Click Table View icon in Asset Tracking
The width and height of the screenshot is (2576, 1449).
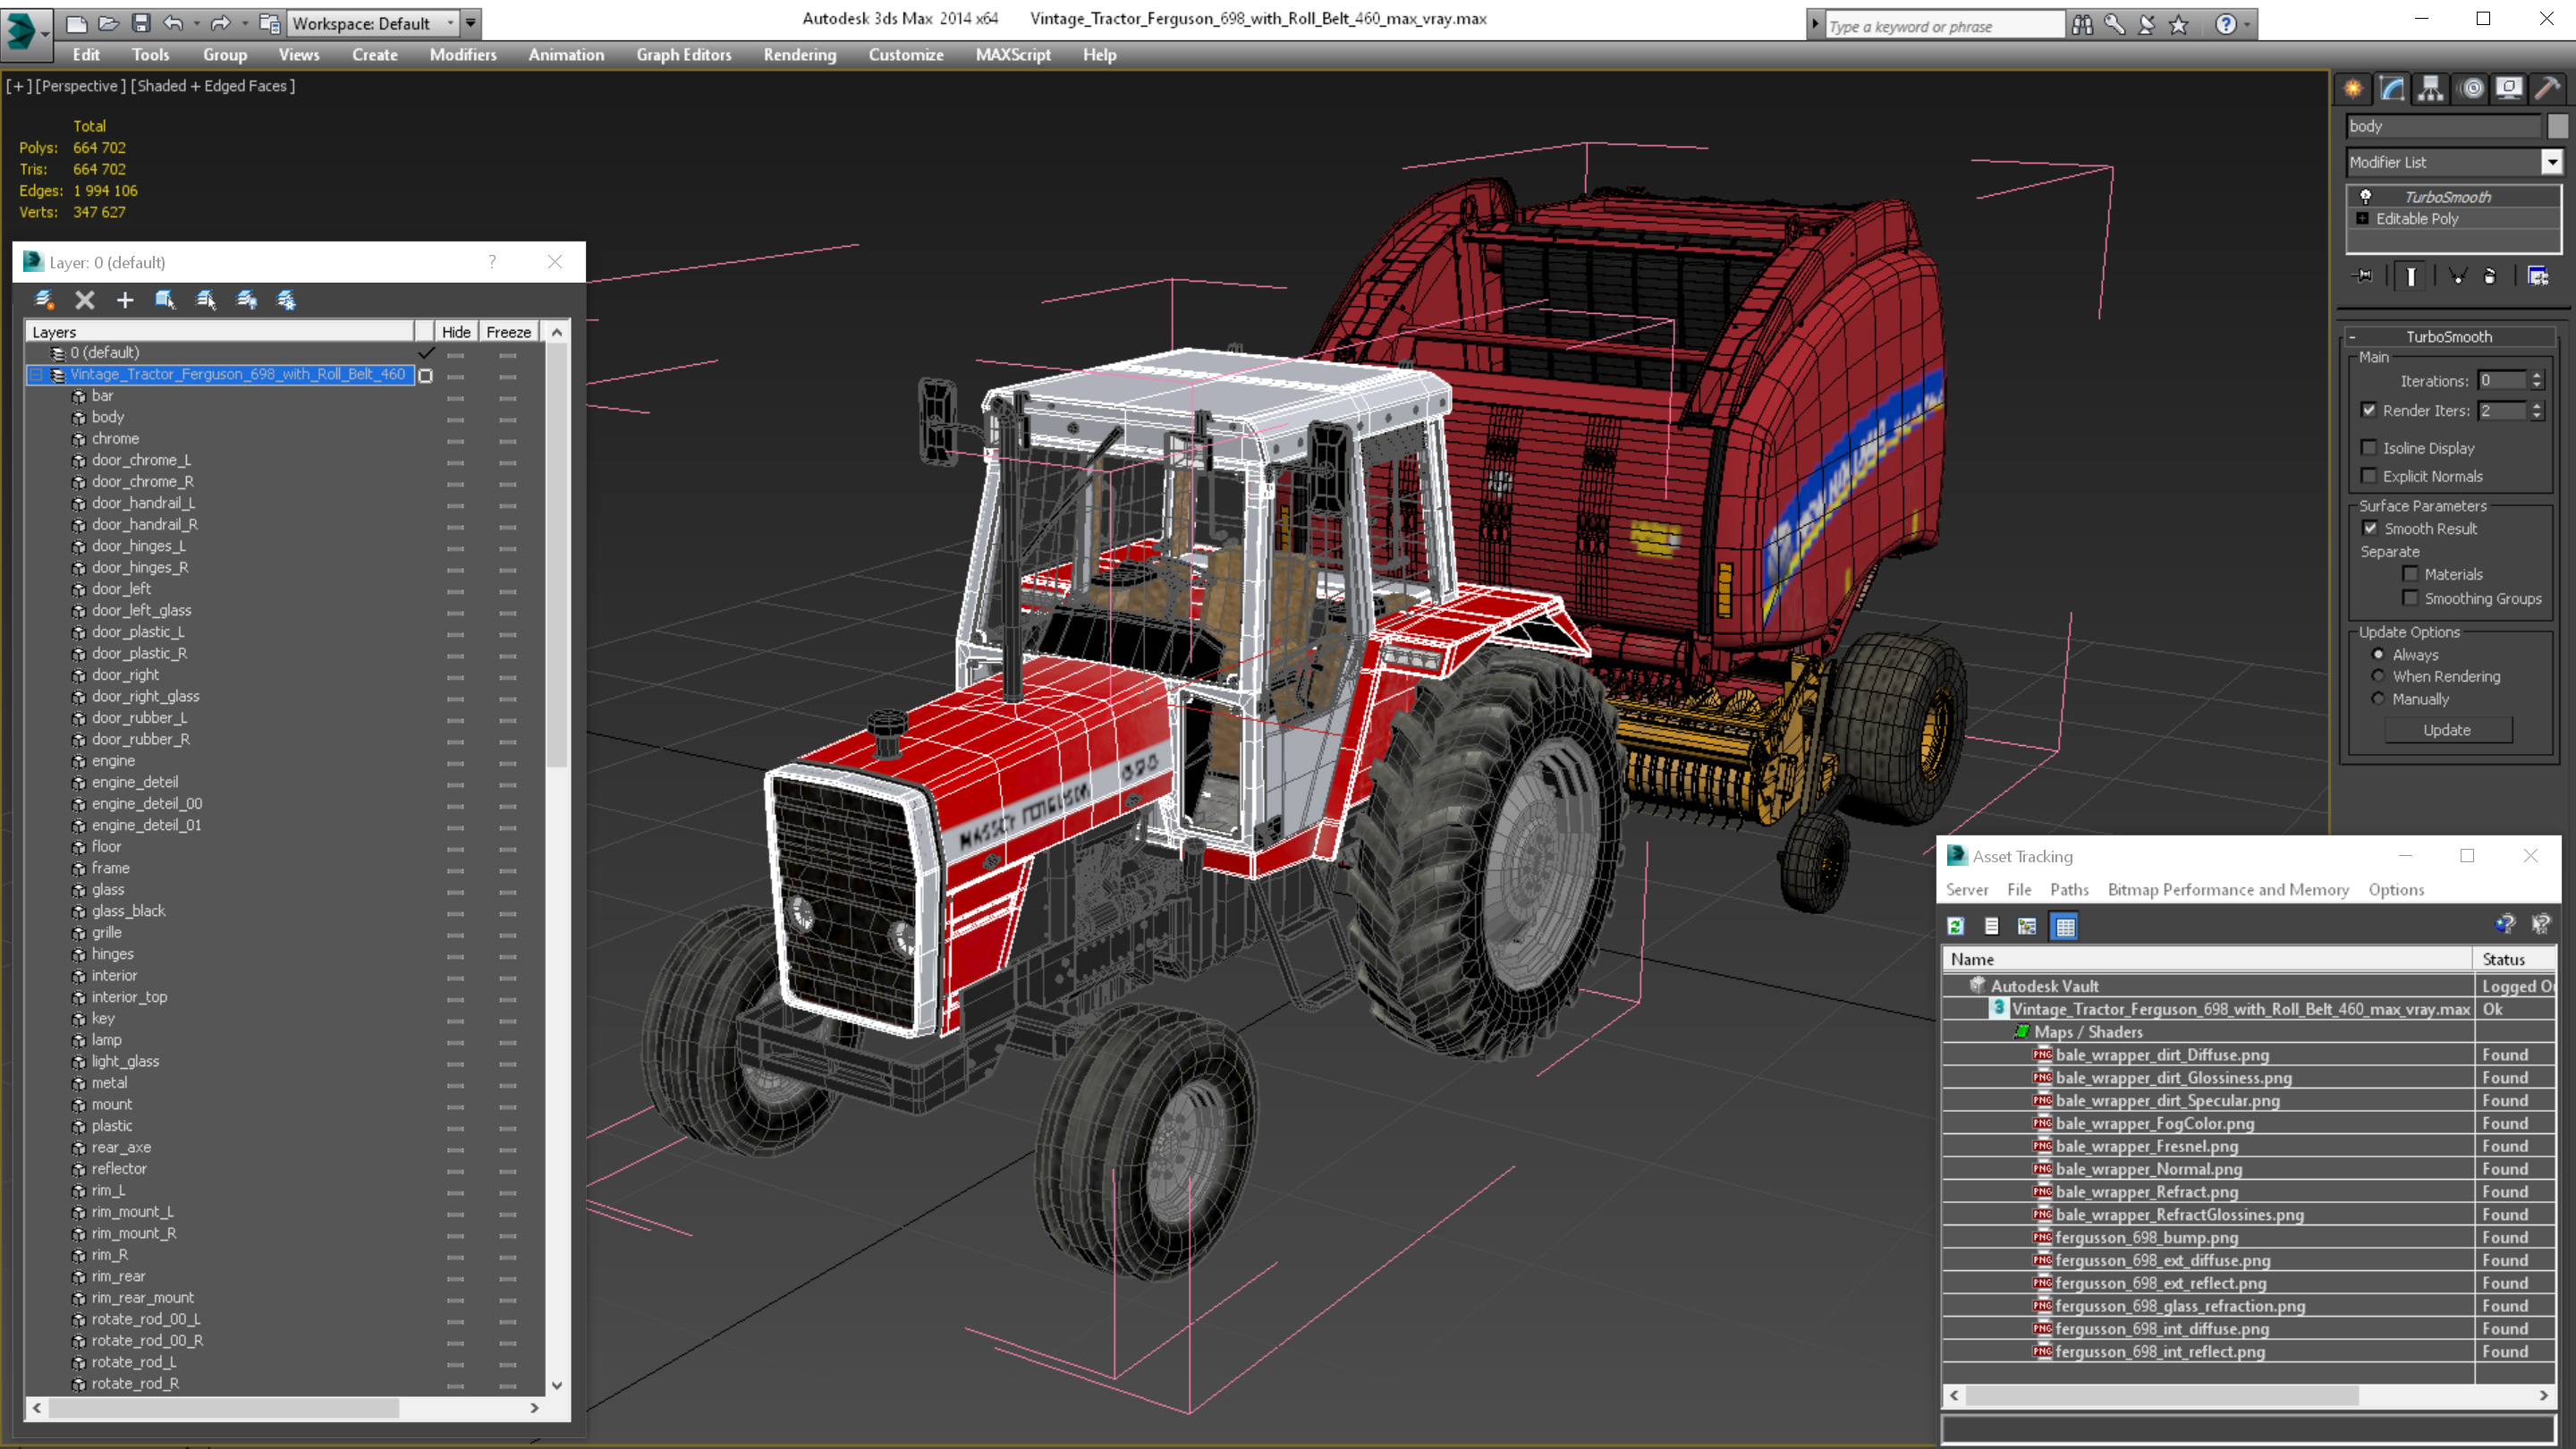2065,926
